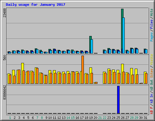
Task: Click the yellow Visits bar for day 26
Action: tap(122, 74)
